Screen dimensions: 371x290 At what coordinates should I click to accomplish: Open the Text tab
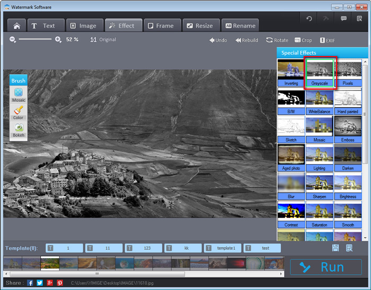pyautogui.click(x=46, y=25)
